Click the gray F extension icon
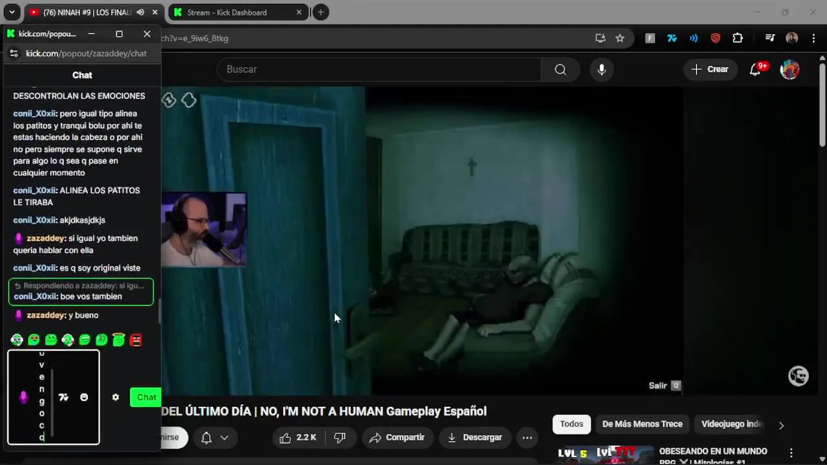The image size is (827, 465). coord(650,38)
